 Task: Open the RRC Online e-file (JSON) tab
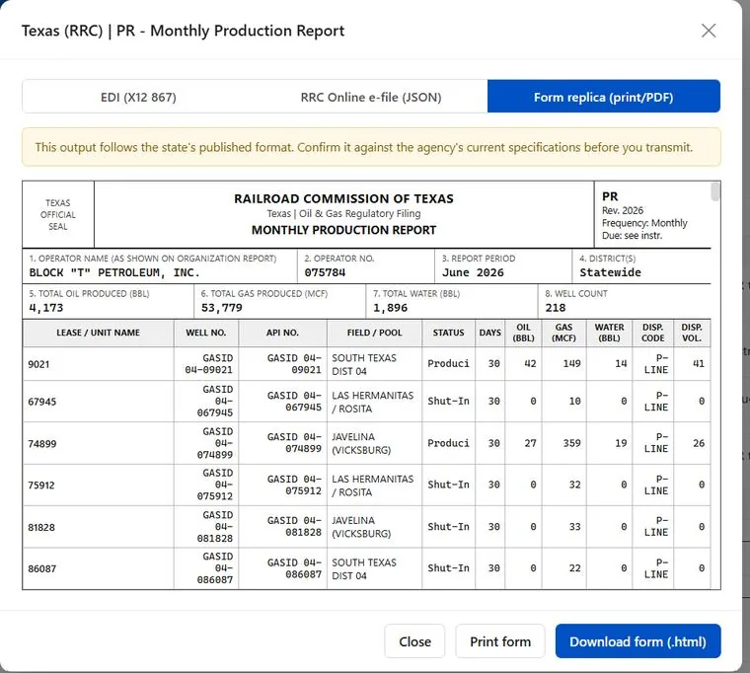(x=371, y=97)
